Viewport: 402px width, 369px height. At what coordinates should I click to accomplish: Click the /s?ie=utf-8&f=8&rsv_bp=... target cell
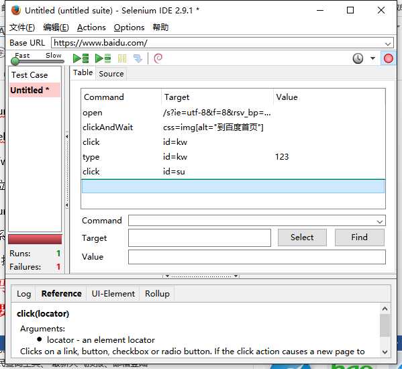217,113
